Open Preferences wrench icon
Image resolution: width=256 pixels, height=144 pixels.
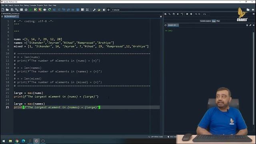94,10
